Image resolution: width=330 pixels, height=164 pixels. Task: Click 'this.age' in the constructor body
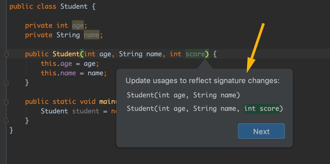[56, 64]
